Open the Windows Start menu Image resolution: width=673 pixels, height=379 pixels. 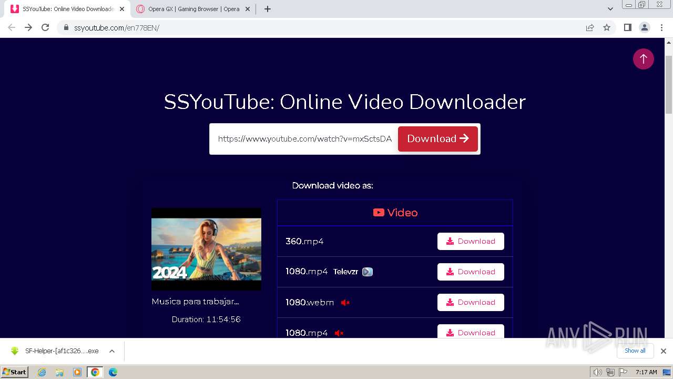point(15,372)
